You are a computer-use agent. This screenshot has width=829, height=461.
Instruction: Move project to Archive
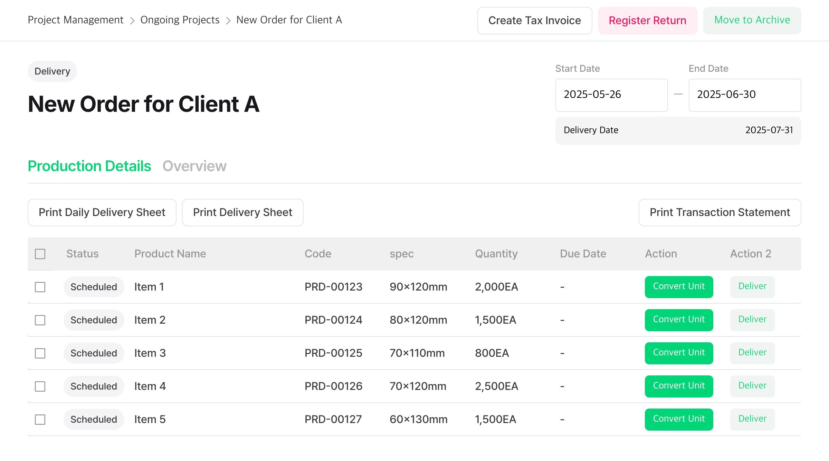point(752,21)
